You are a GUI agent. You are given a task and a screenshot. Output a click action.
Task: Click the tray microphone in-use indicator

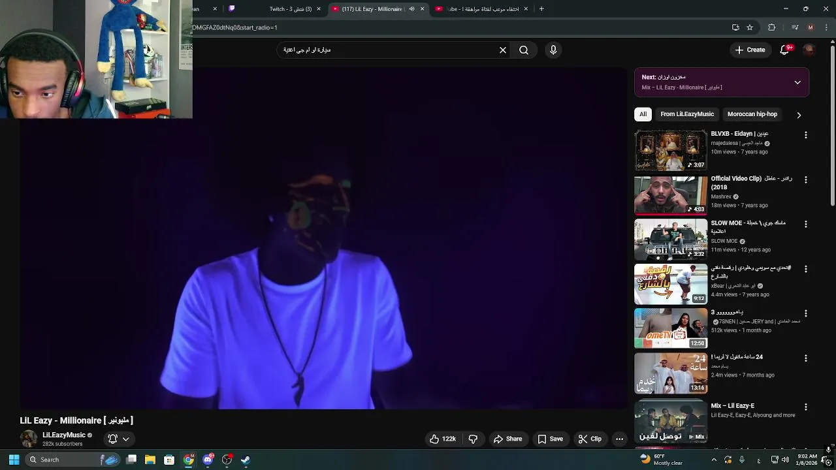point(742,460)
